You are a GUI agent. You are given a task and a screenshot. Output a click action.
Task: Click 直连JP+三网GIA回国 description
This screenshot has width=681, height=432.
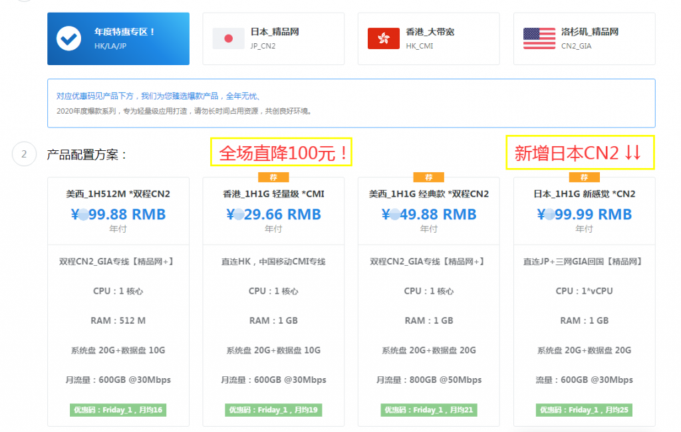584,261
